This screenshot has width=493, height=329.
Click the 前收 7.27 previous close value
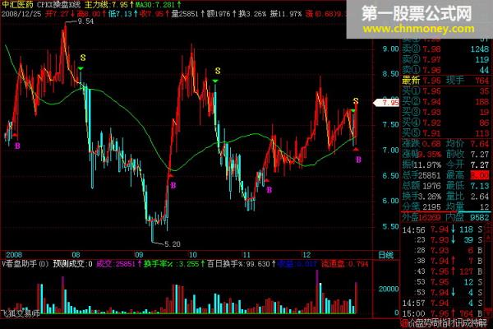pyautogui.click(x=468, y=155)
